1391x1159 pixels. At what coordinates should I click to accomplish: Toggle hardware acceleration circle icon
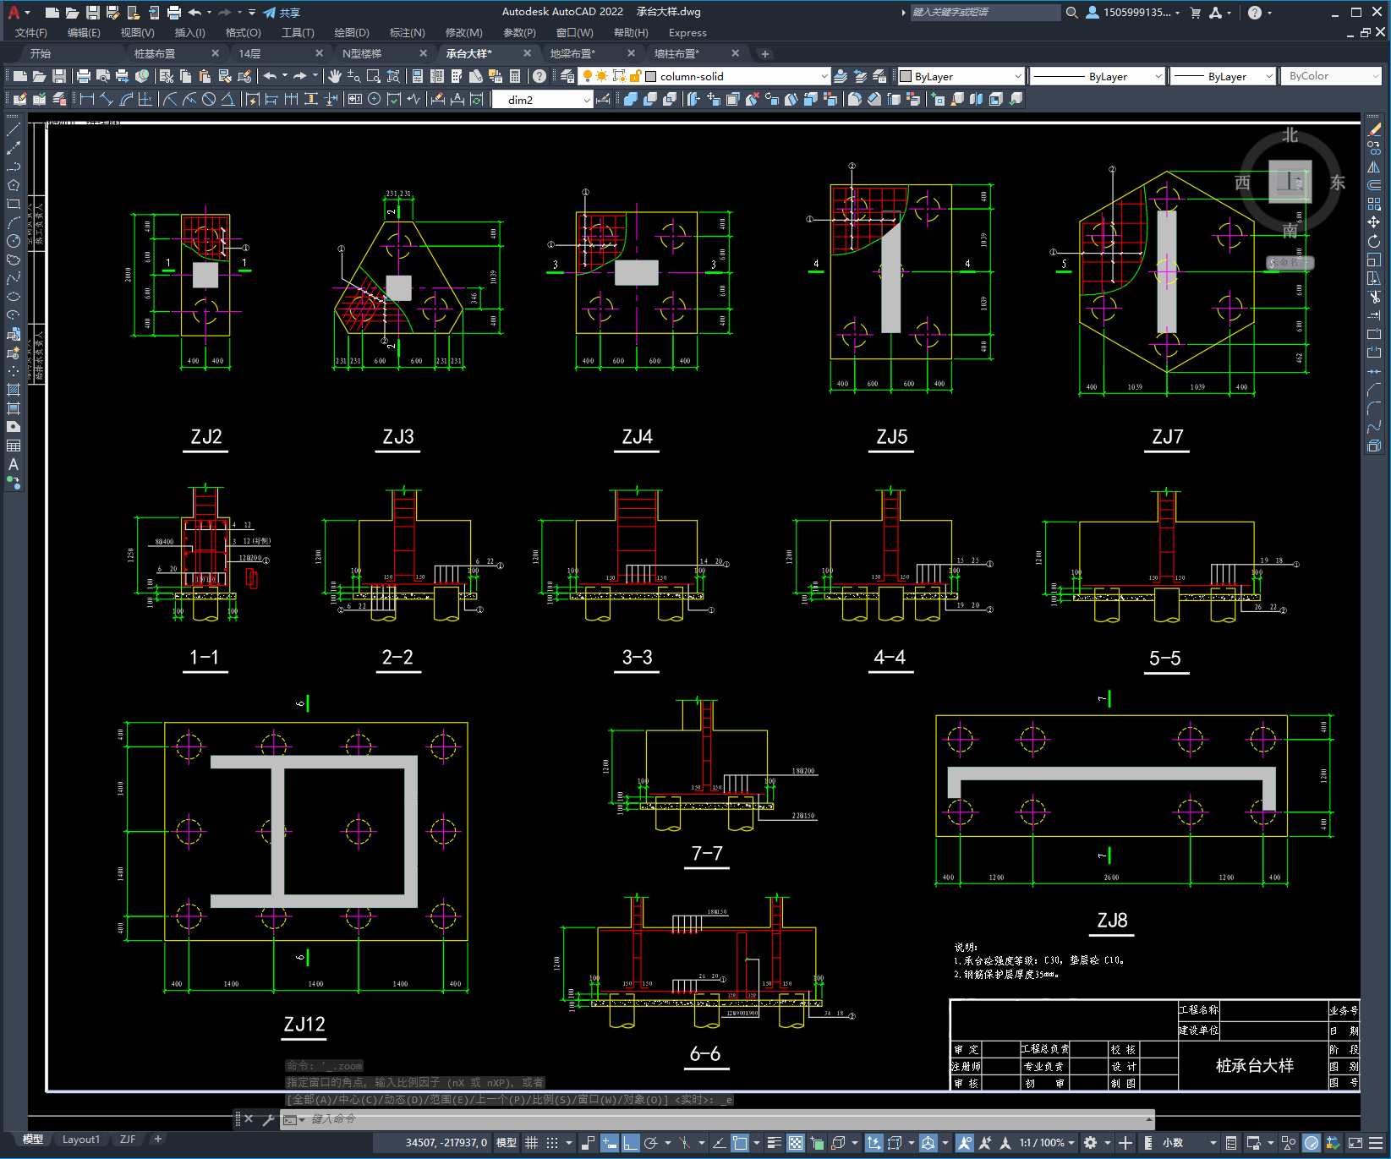(x=1312, y=1143)
